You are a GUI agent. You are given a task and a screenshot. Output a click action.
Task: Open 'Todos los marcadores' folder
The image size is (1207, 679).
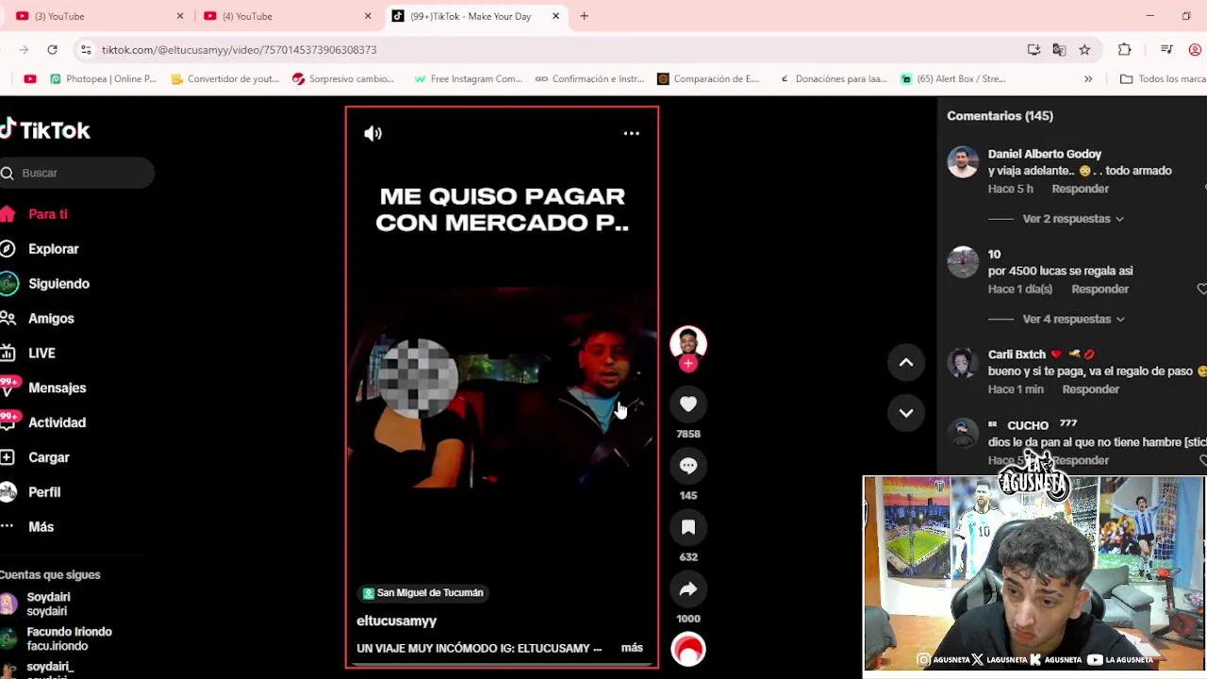[x=1163, y=79]
